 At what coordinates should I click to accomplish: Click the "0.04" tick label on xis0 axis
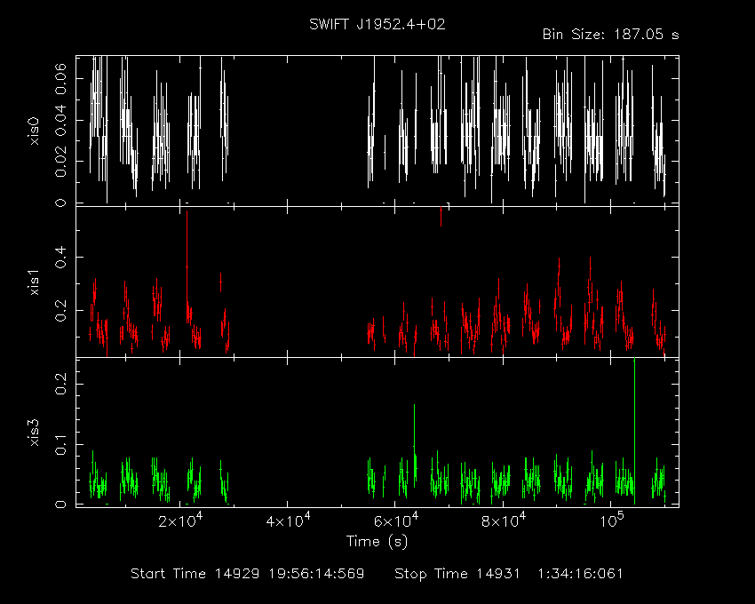60,120
